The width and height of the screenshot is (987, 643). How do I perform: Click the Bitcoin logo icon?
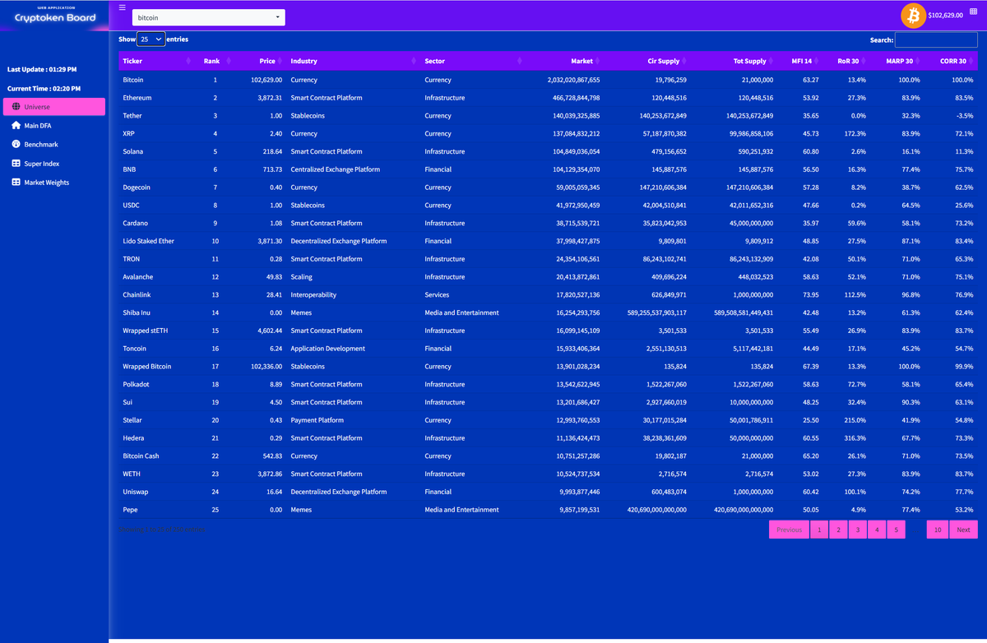913,15
